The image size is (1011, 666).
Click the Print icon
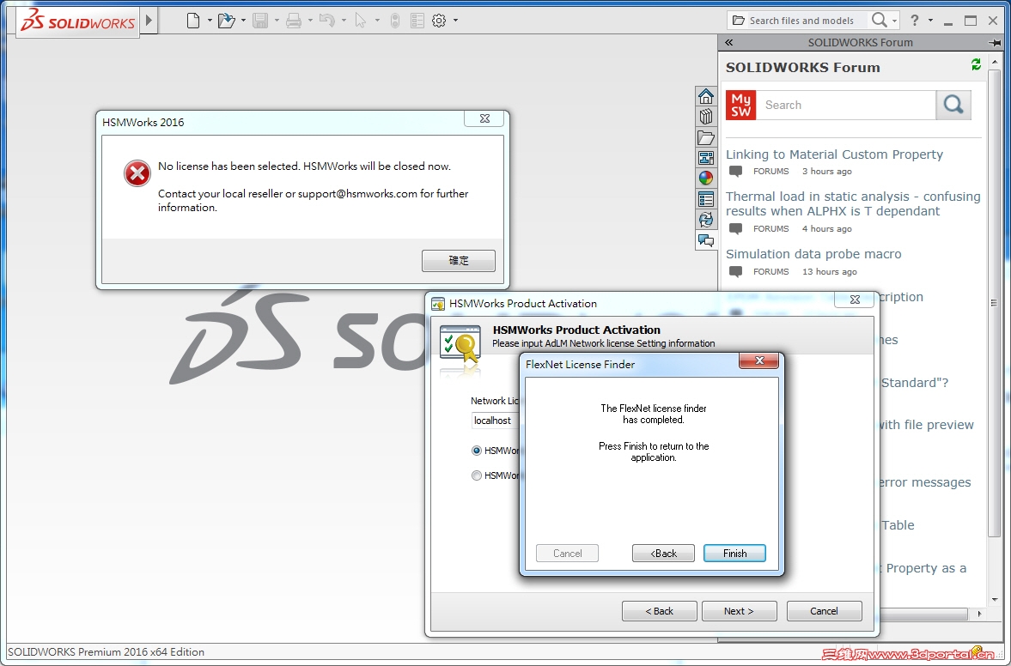click(x=294, y=21)
